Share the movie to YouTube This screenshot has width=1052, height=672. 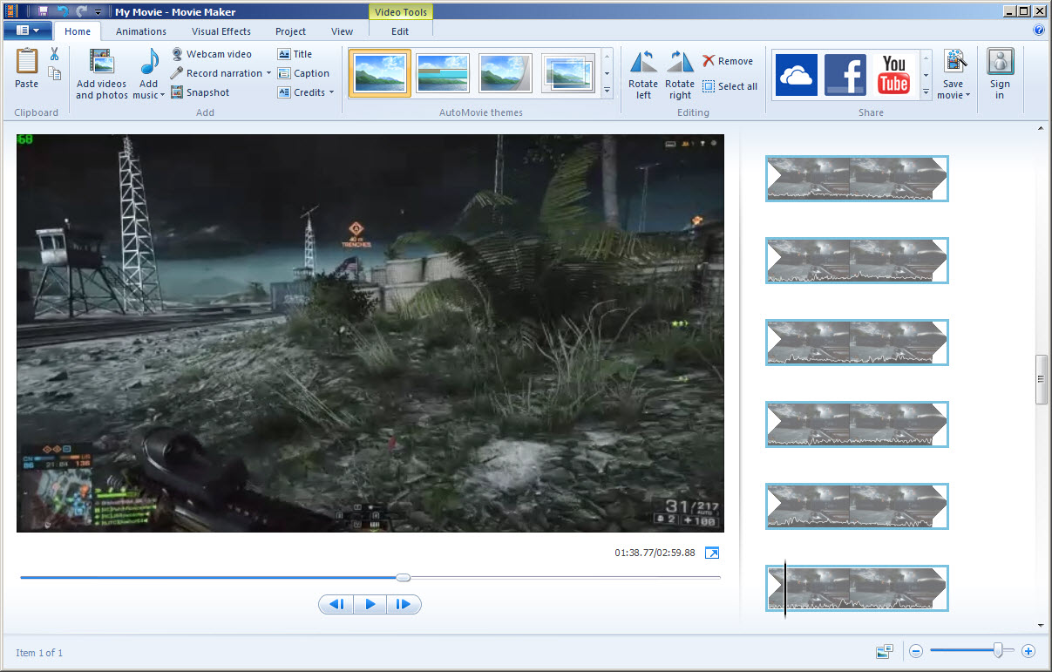pyautogui.click(x=893, y=74)
